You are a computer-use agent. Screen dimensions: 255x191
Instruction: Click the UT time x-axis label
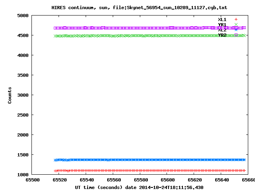click(x=139, y=187)
